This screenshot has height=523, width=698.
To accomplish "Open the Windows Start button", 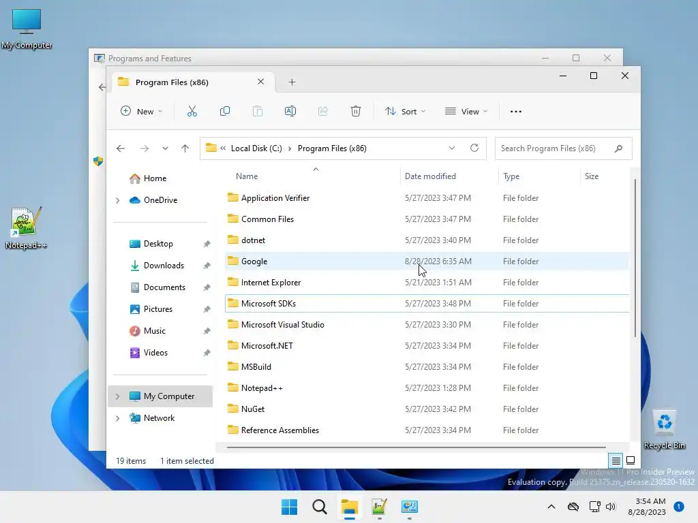I will coord(289,507).
